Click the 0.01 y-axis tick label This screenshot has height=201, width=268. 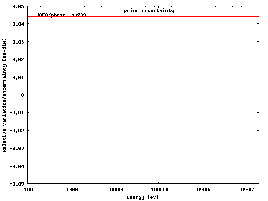point(18,77)
